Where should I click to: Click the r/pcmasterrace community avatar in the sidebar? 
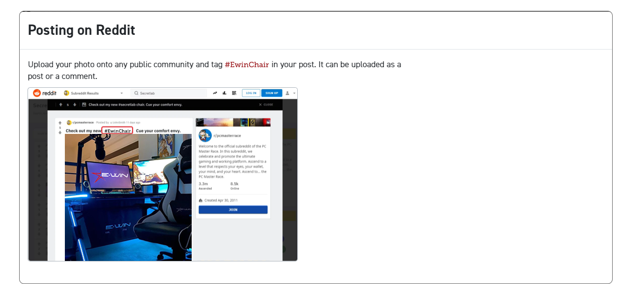coord(205,135)
